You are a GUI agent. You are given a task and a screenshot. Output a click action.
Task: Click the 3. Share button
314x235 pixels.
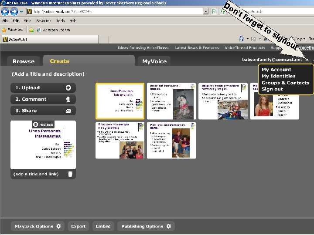click(x=43, y=111)
